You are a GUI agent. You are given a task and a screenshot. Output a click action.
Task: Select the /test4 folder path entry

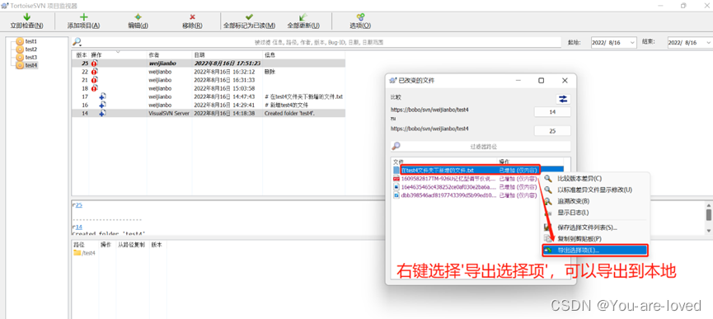point(85,253)
